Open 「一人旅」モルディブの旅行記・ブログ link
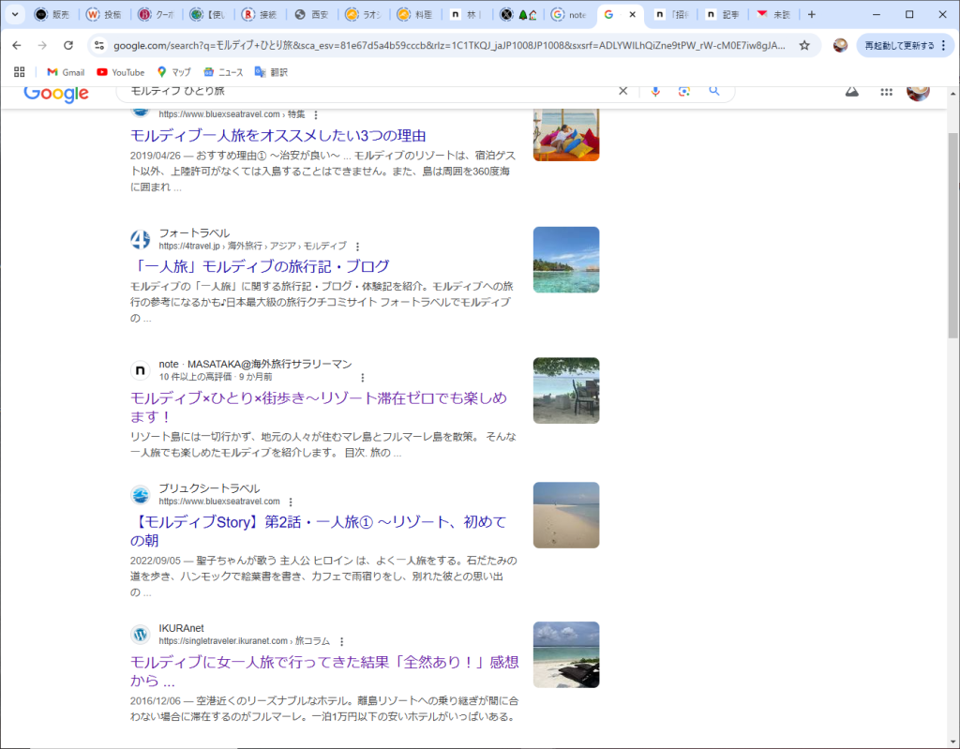 click(x=260, y=266)
